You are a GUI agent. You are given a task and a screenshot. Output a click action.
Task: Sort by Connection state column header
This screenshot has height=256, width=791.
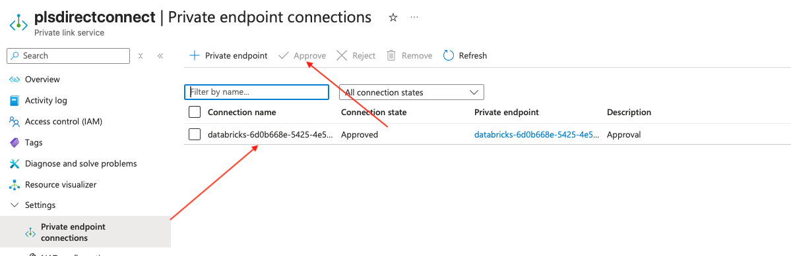pyautogui.click(x=374, y=112)
